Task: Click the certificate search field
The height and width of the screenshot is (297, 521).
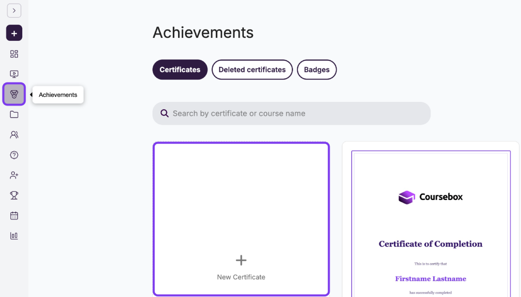Action: pos(291,113)
